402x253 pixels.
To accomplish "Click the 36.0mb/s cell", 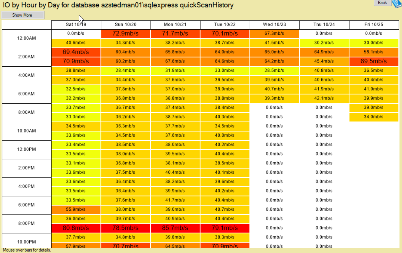I will pos(76,219).
